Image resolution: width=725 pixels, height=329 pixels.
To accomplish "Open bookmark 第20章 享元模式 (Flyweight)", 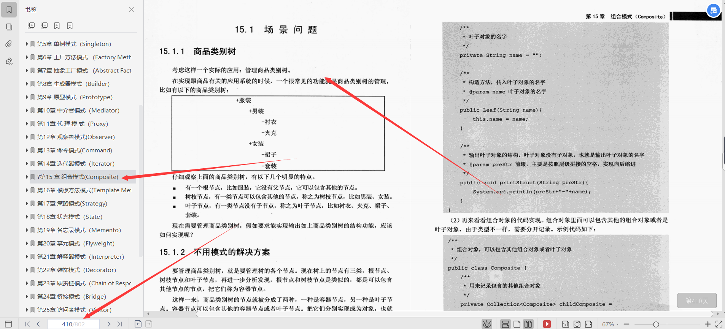I will (x=76, y=243).
